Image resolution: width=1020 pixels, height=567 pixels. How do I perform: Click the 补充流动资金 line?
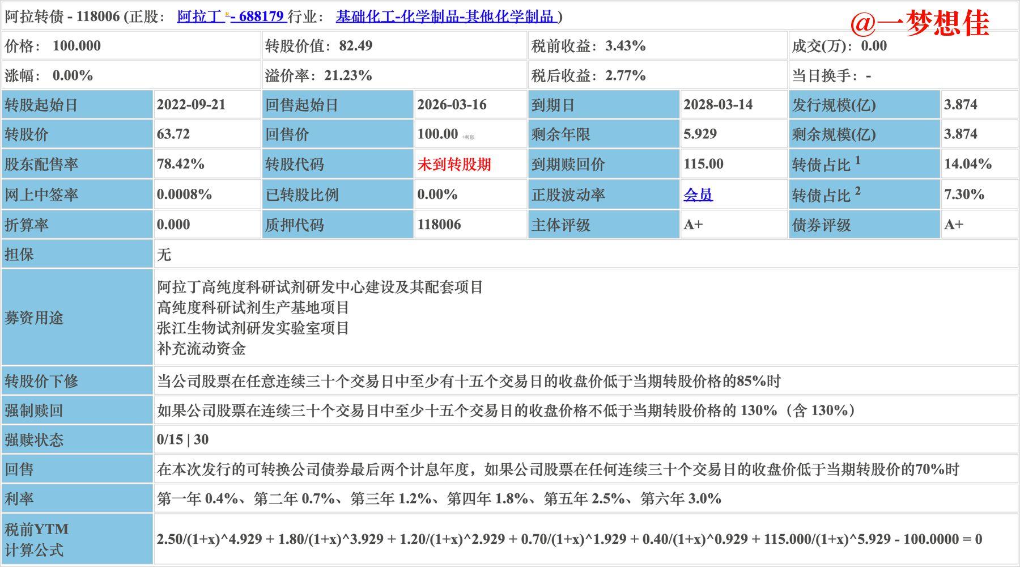point(201,348)
